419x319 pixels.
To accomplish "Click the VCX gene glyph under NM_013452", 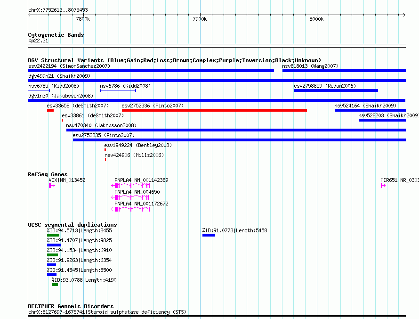I will pos(52,186).
